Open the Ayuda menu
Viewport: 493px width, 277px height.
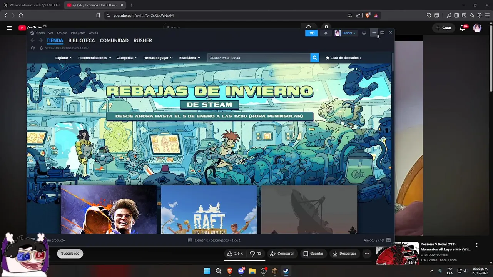point(94,33)
